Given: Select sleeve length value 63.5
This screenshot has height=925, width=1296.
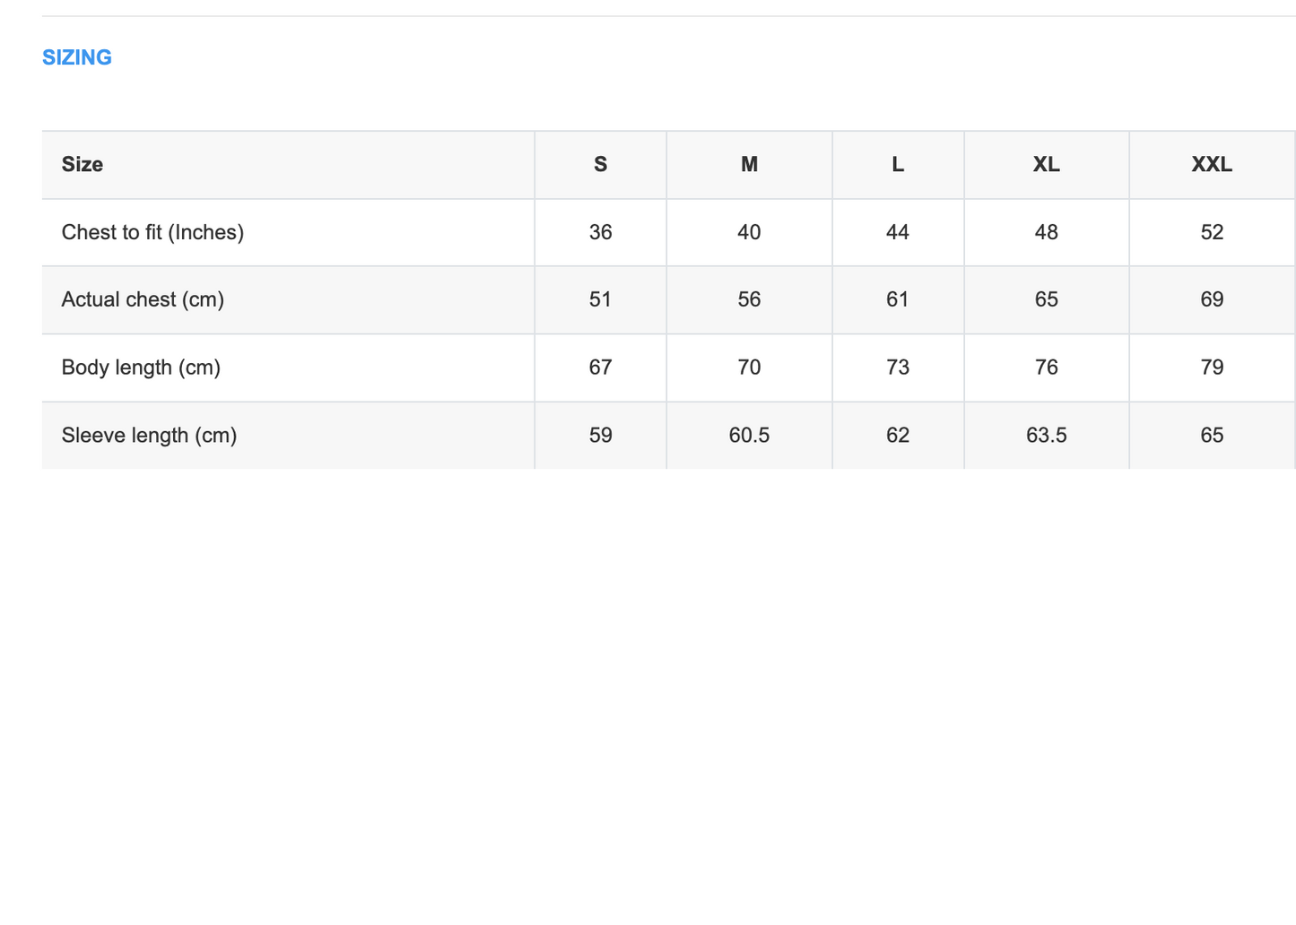Looking at the screenshot, I should coord(1046,436).
